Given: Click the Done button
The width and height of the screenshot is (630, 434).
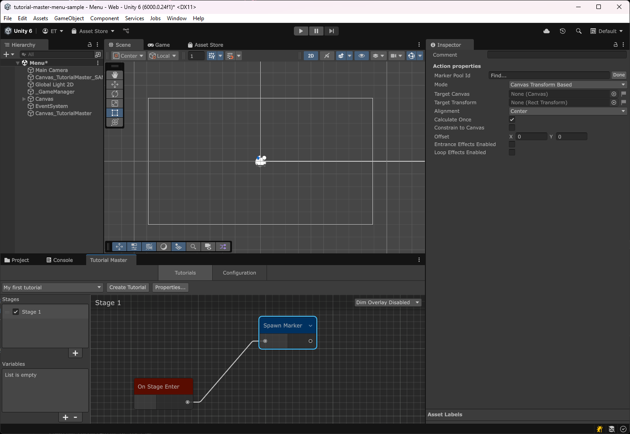Looking at the screenshot, I should tap(619, 75).
